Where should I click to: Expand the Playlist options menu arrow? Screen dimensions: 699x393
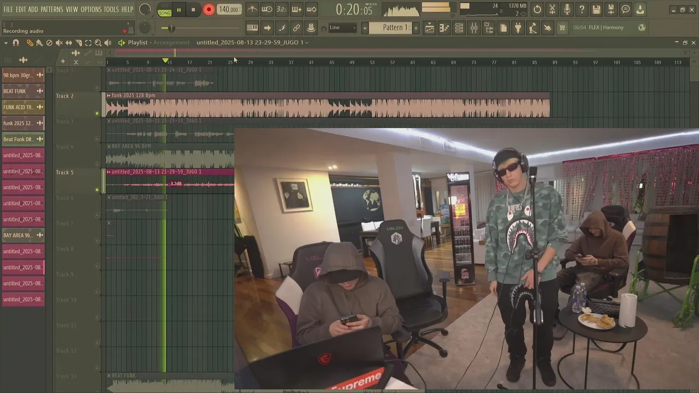[5, 43]
